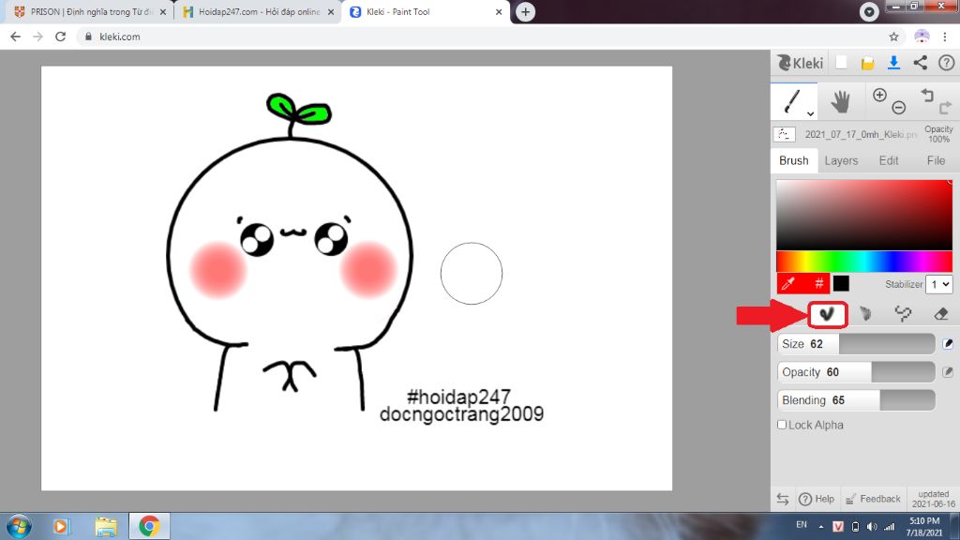The height and width of the screenshot is (540, 960).
Task: Open Windows Media Player from taskbar
Action: tap(61, 527)
